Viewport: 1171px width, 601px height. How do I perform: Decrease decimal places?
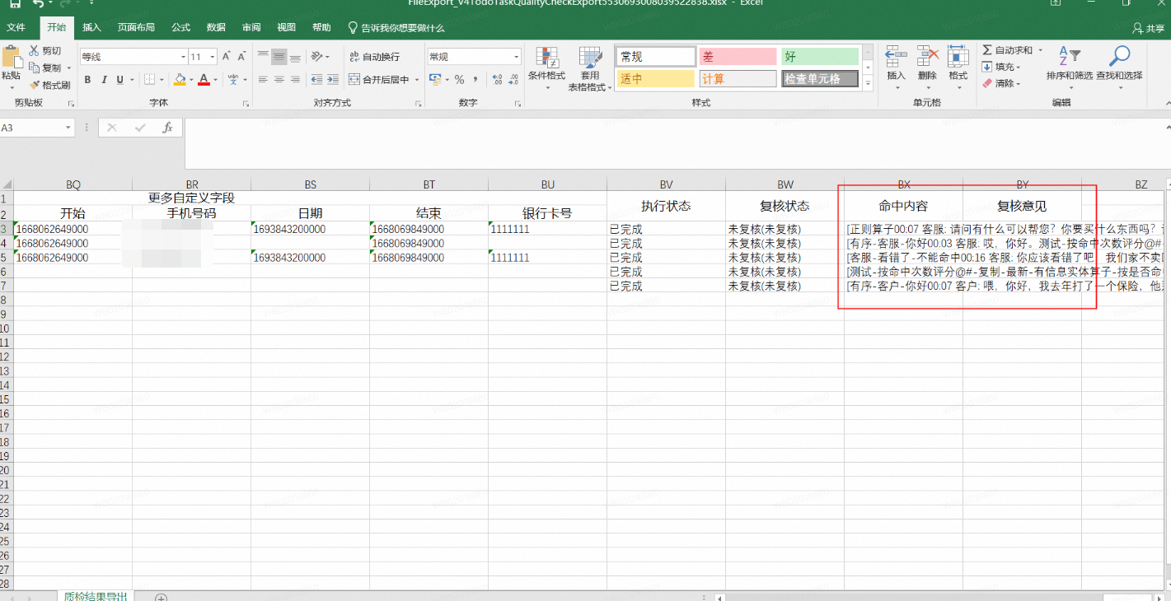[x=514, y=80]
